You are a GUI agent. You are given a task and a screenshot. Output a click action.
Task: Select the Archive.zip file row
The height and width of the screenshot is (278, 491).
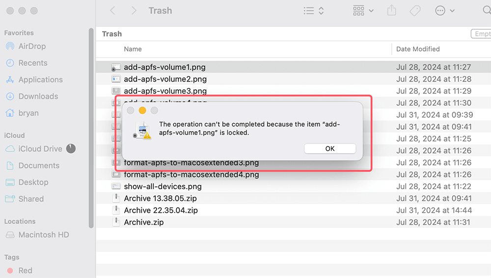click(143, 222)
